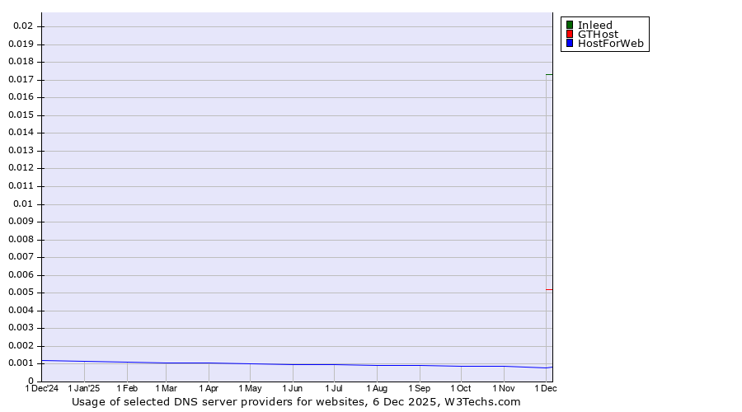This screenshot has width=742, height=412.
Task: Click the 0.017 y-axis value label
Action: (x=21, y=80)
